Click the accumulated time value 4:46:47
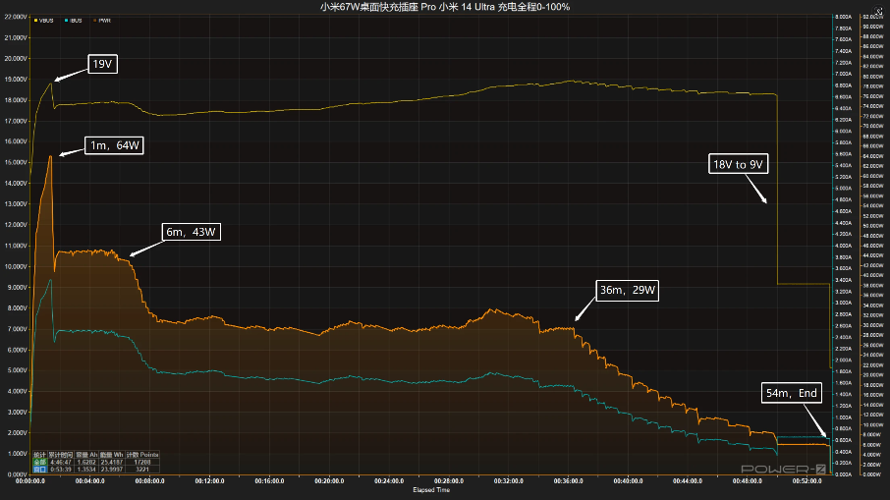The width and height of the screenshot is (890, 500). click(60, 462)
